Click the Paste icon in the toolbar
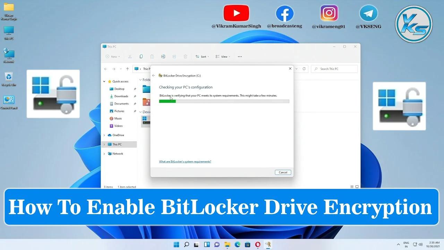Screen dimensions: 444x250 (152, 56)
